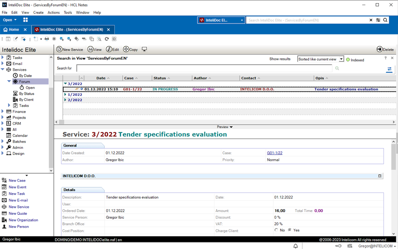This screenshot has height=249, width=398.
Task: Close the InteliDoc Elite tab
Action: tap(108, 29)
